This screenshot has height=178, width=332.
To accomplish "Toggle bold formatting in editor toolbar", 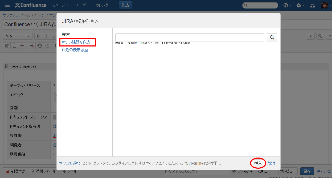I will [x=38, y=36].
